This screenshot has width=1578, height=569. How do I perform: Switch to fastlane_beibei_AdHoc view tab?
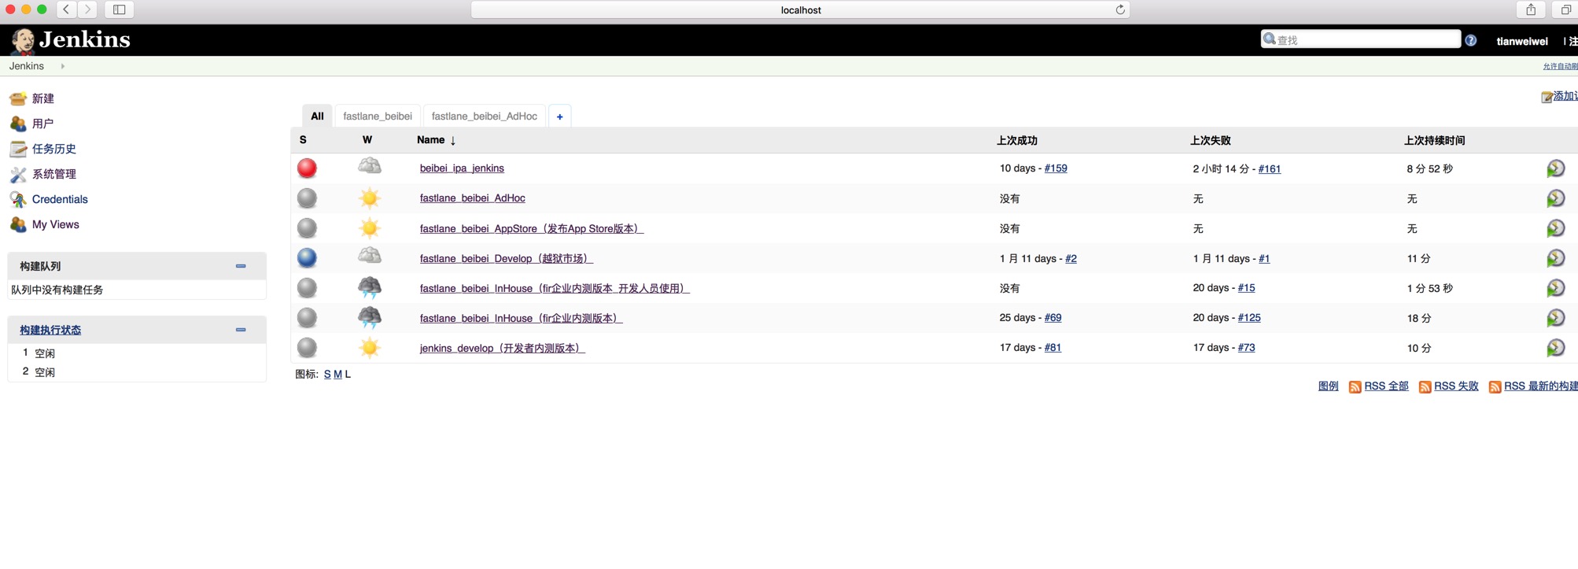(x=484, y=116)
